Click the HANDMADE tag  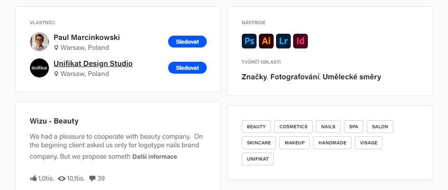pyautogui.click(x=332, y=143)
